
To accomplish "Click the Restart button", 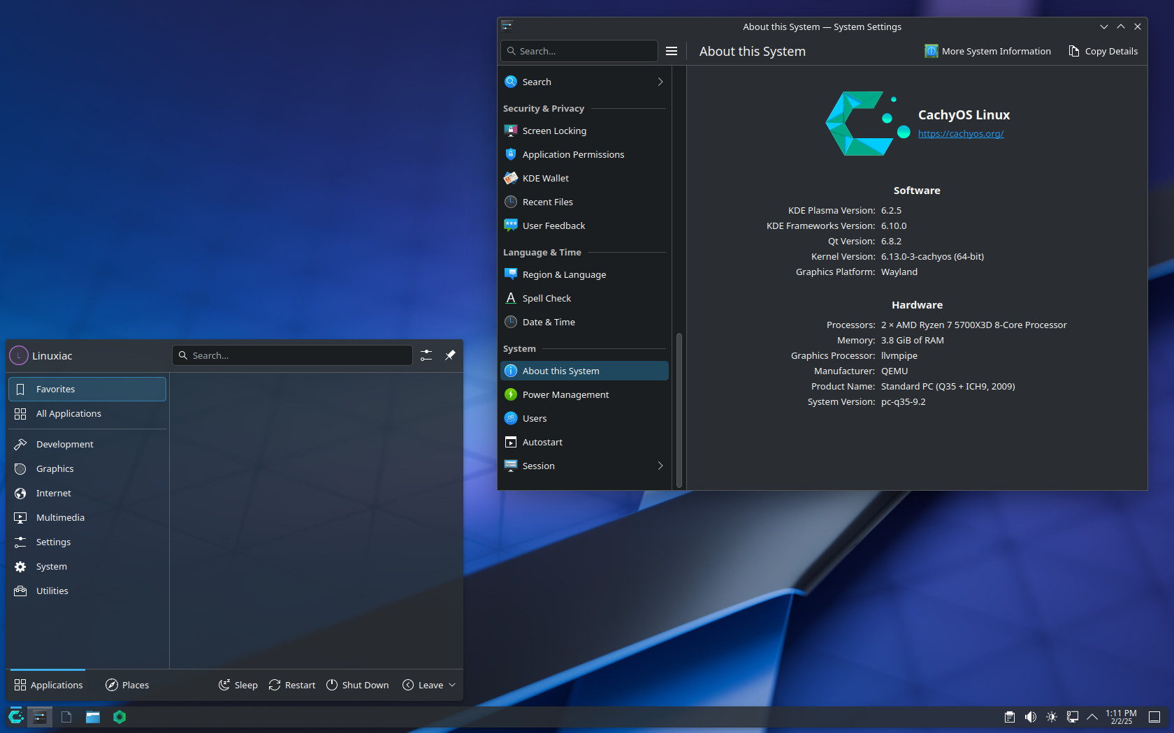I will pyautogui.click(x=292, y=685).
